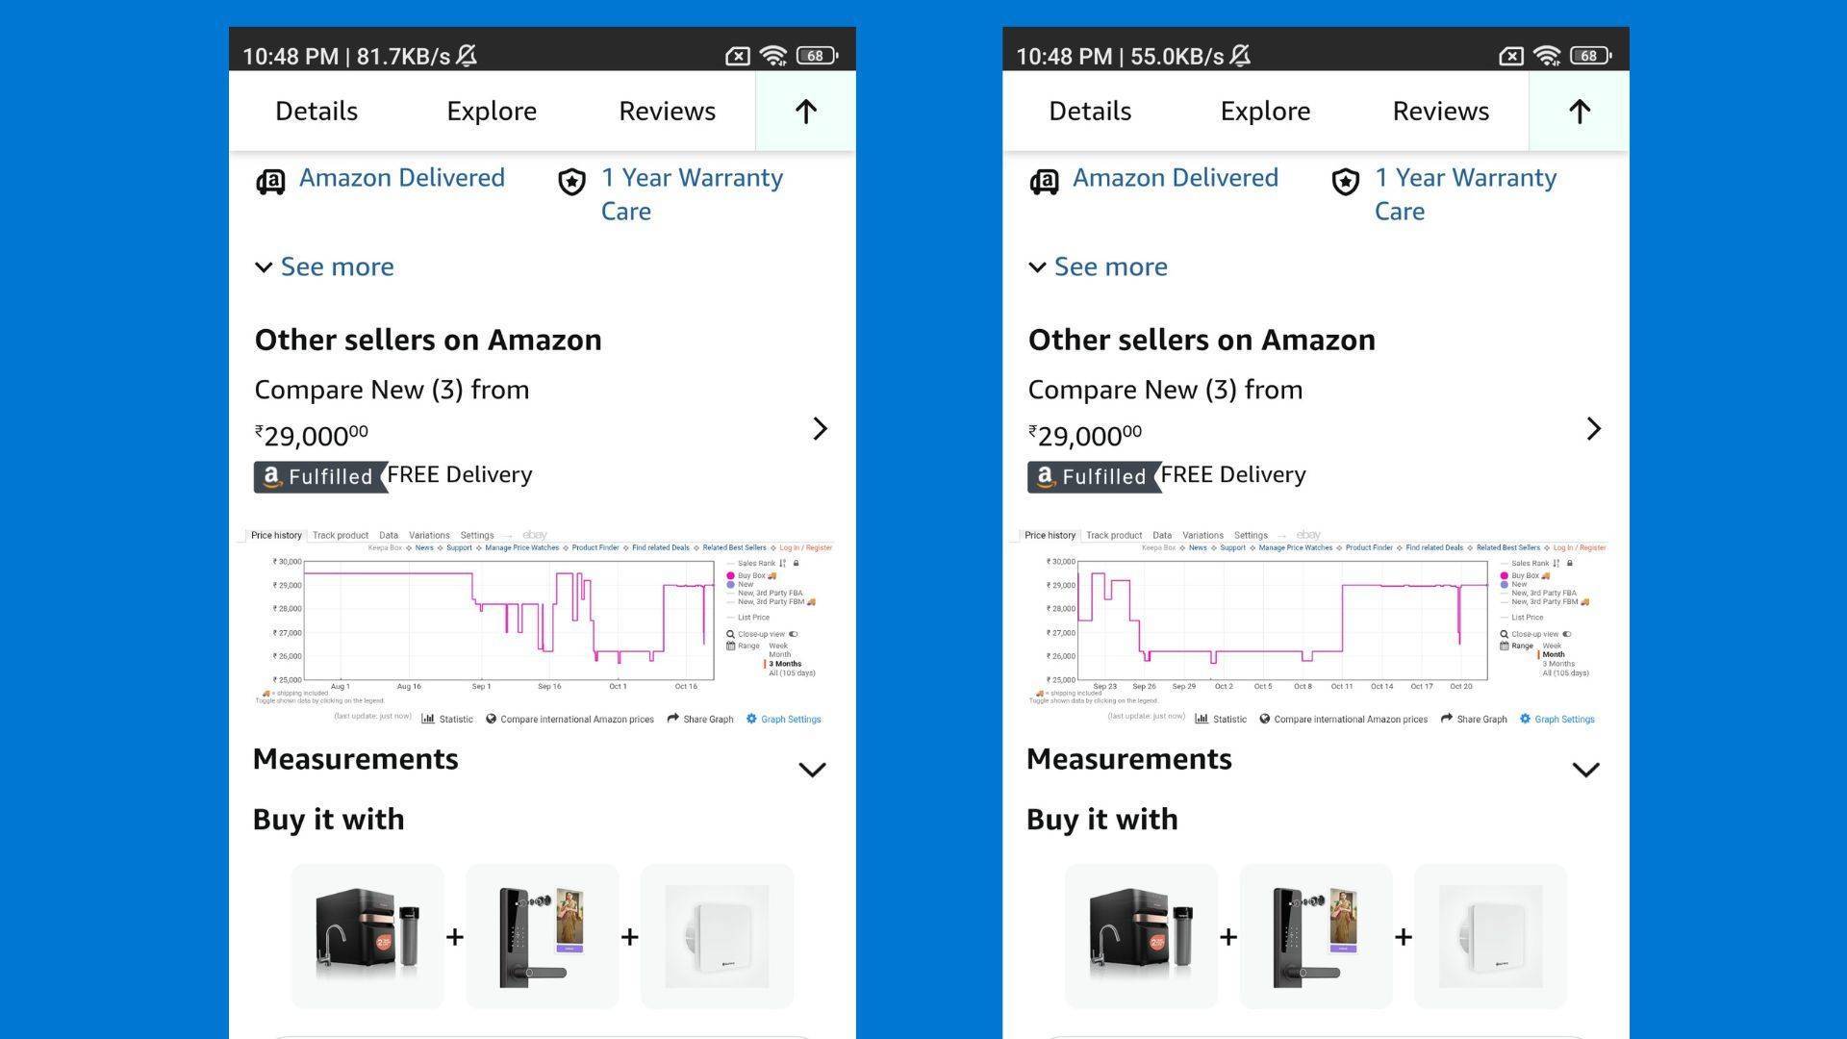Viewport: 1847px width, 1039px height.
Task: Click the Statistic bar-chart icon in left chart
Action: 428,719
